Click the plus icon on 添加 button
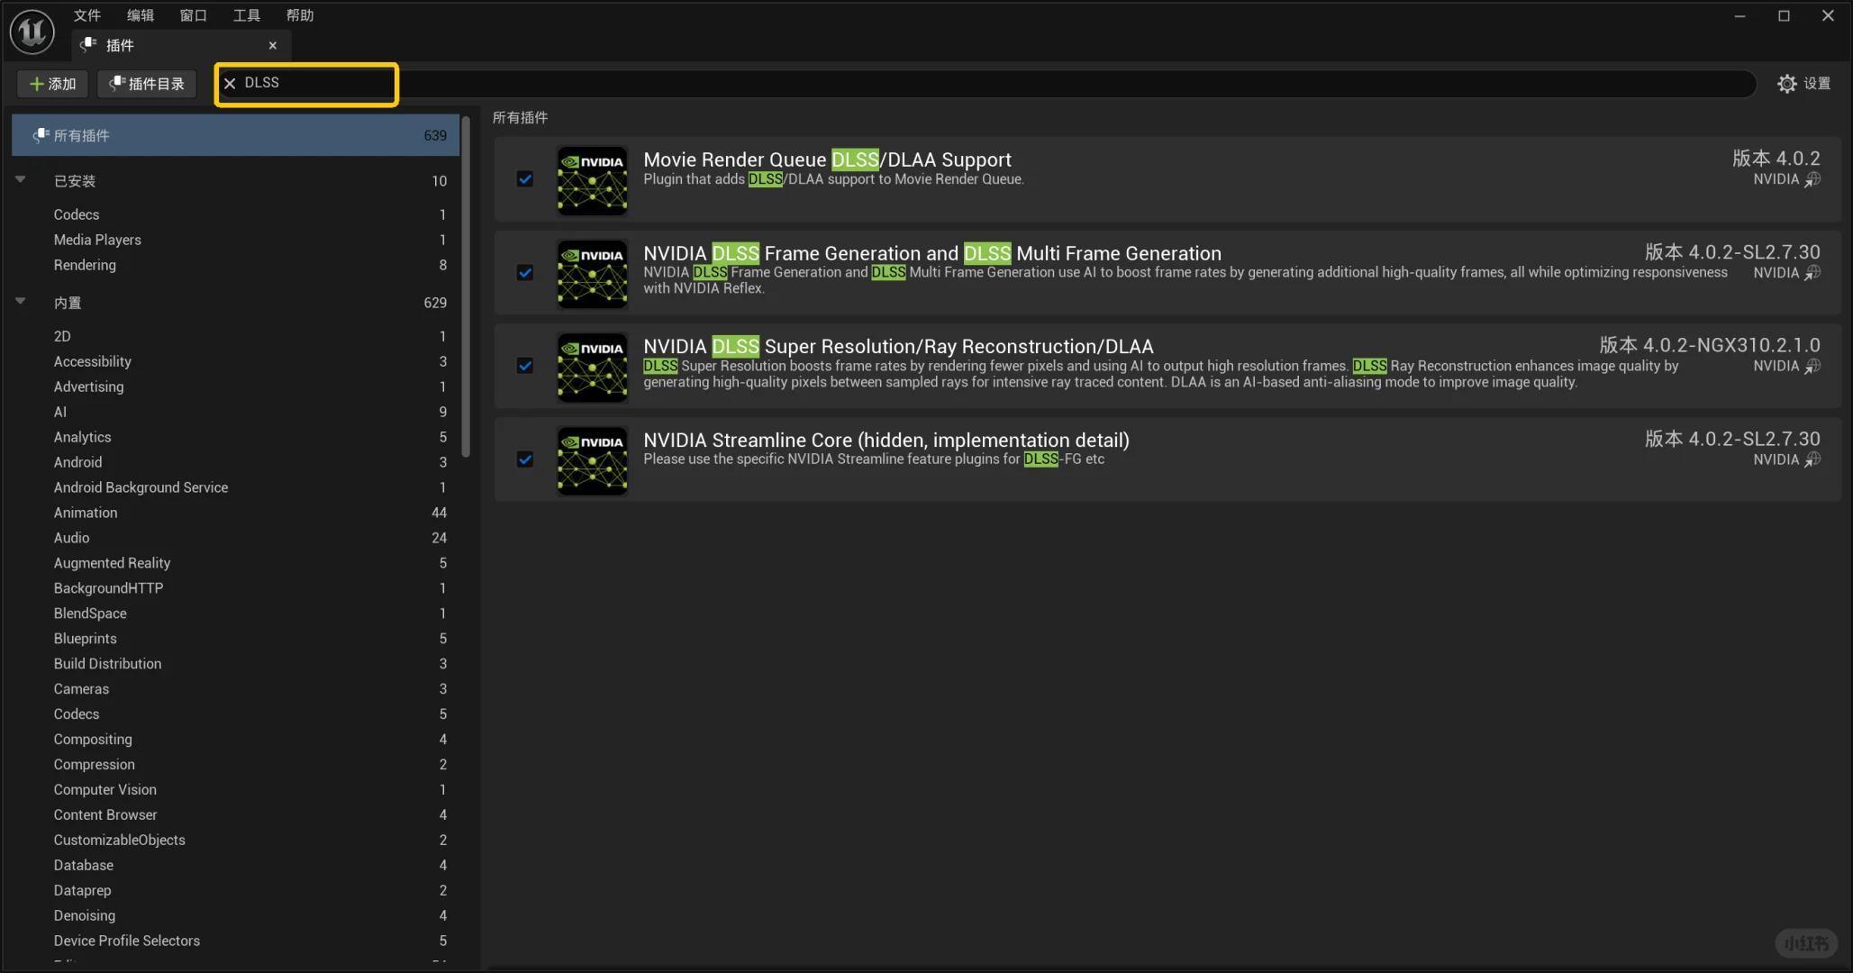Screen dimensions: 1853x973 (x=37, y=84)
